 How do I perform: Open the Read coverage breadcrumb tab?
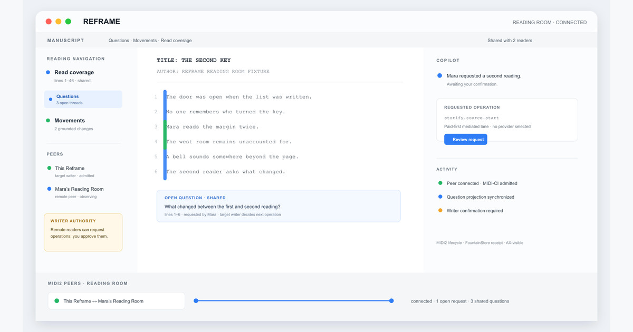(176, 41)
